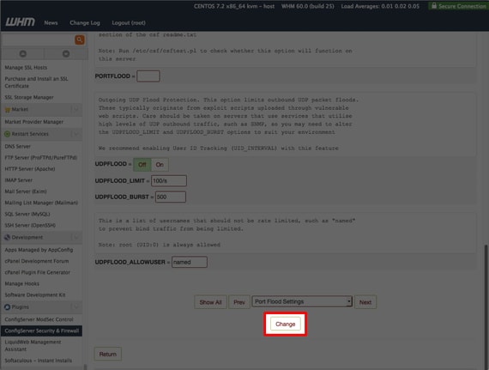The width and height of the screenshot is (489, 370).
Task: Click the sidebar search box
Action: click(38, 39)
